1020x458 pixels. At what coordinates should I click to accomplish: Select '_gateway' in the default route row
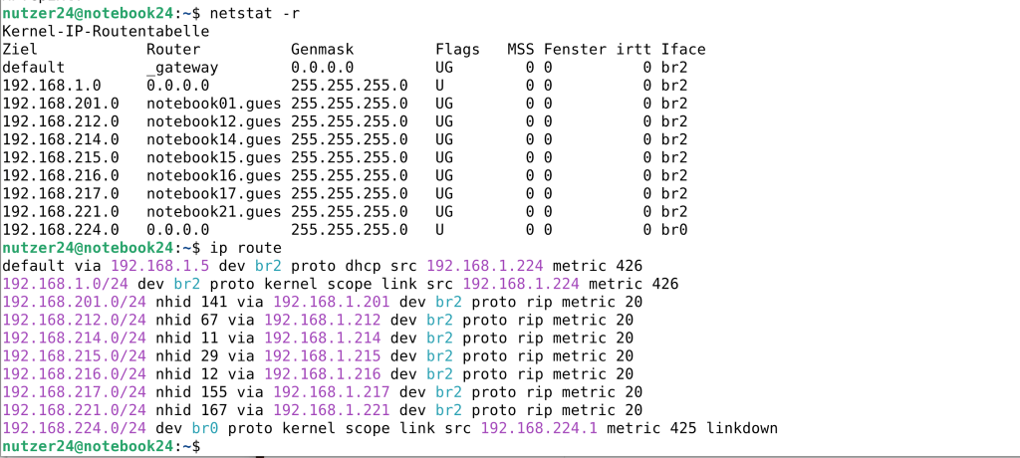[x=183, y=68]
